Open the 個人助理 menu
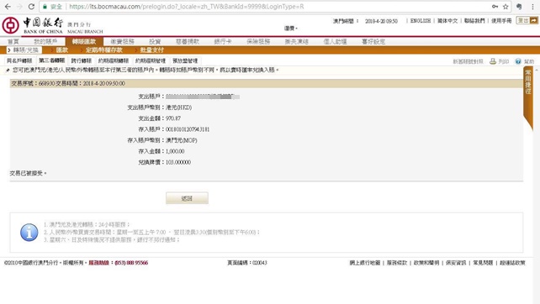Image resolution: width=540 pixels, height=304 pixels. (x=335, y=42)
